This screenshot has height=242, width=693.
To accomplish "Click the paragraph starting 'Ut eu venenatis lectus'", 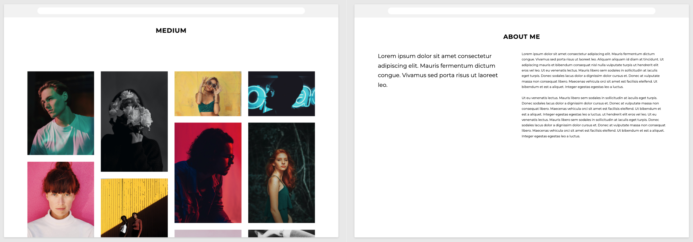I will tap(593, 117).
